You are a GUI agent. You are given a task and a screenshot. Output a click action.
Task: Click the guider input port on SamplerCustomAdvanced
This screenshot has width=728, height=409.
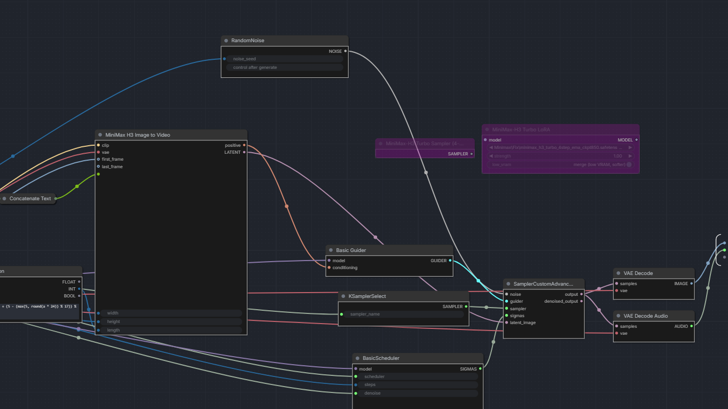click(506, 301)
